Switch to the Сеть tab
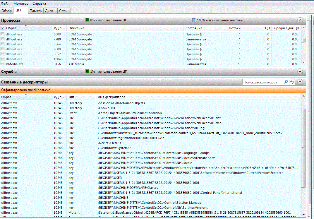Image resolution: width=314 pixels, height=219 pixels. [x=63, y=11]
